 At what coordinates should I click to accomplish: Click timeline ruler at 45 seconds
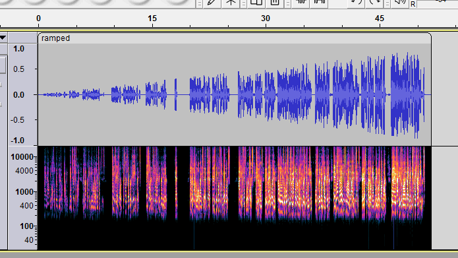pyautogui.click(x=380, y=18)
